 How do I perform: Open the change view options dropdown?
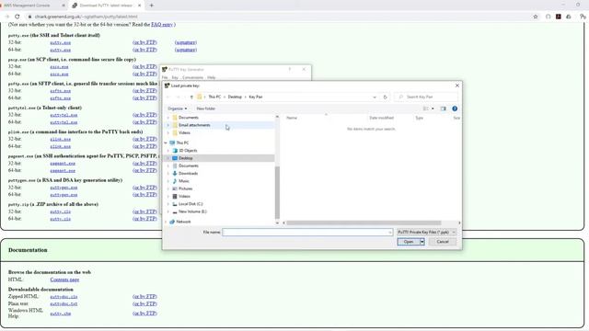[x=433, y=108]
